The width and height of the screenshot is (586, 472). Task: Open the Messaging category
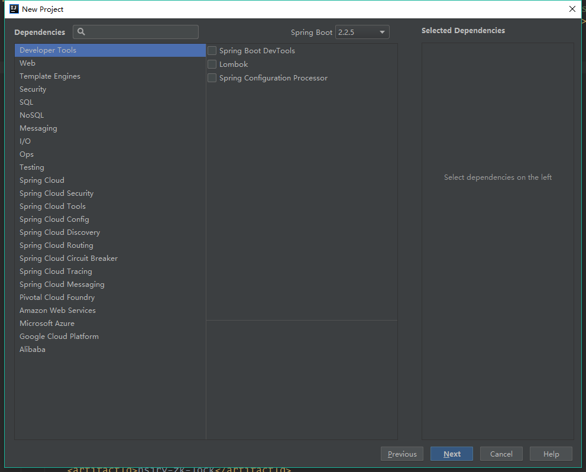110,128
